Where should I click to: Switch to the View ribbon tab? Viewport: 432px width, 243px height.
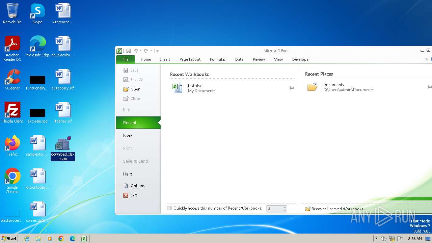[278, 59]
